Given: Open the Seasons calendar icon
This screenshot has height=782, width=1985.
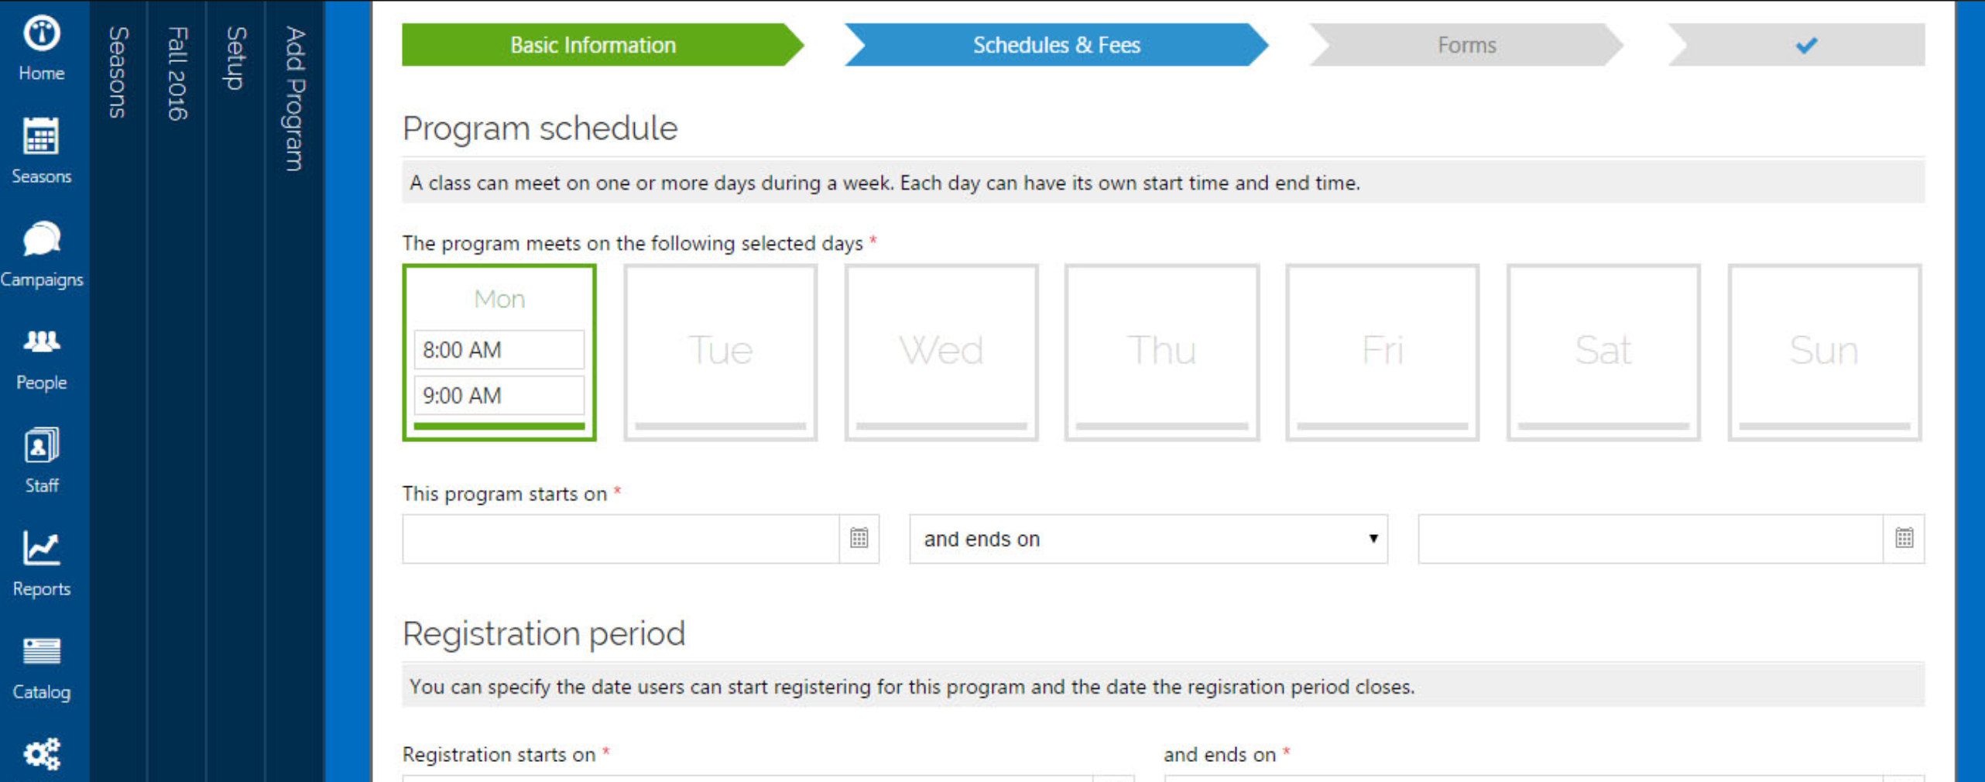Looking at the screenshot, I should click(41, 138).
